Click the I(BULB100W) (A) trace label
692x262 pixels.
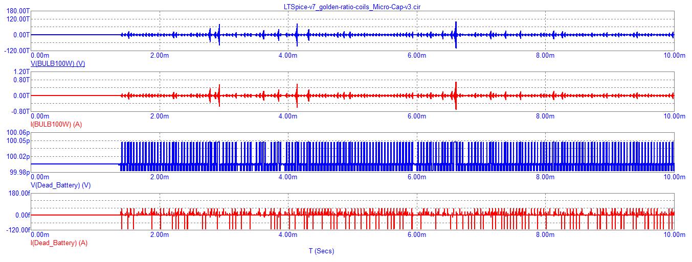click(57, 124)
